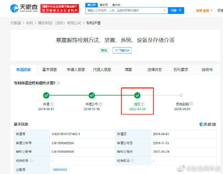Click publication number CN110456955A
Viewport: 223px width, 174px height.
click(63, 143)
